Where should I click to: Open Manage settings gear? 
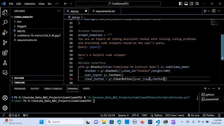[5, 108]
